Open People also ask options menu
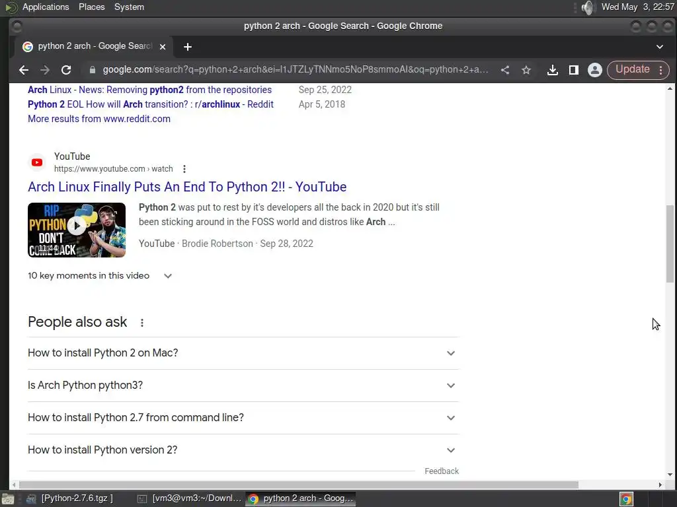 pyautogui.click(x=142, y=322)
